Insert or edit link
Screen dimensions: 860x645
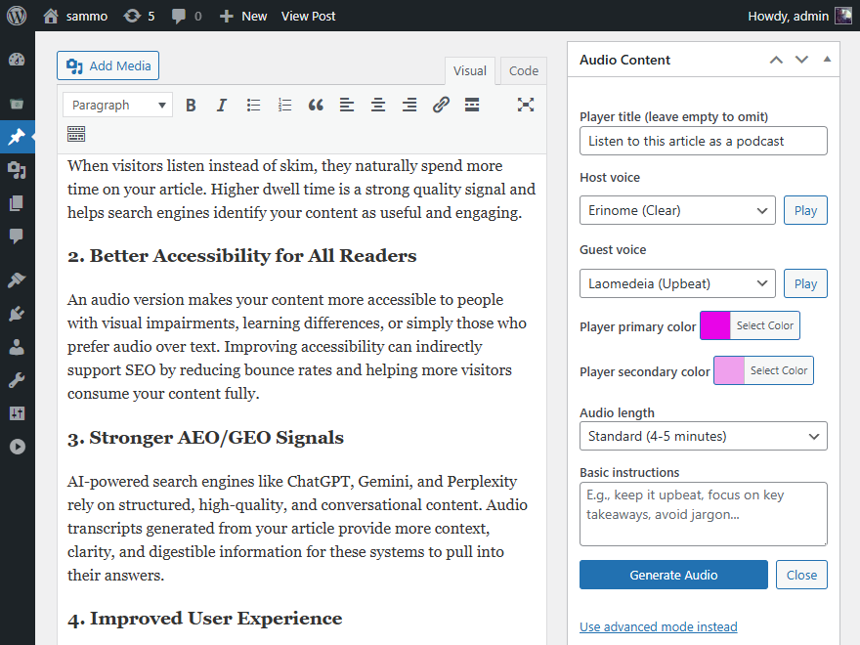click(x=441, y=105)
